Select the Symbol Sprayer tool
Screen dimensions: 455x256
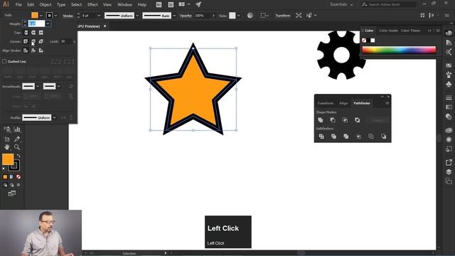7,129
